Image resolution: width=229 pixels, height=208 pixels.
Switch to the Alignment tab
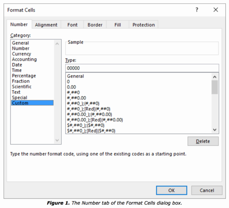(x=46, y=25)
